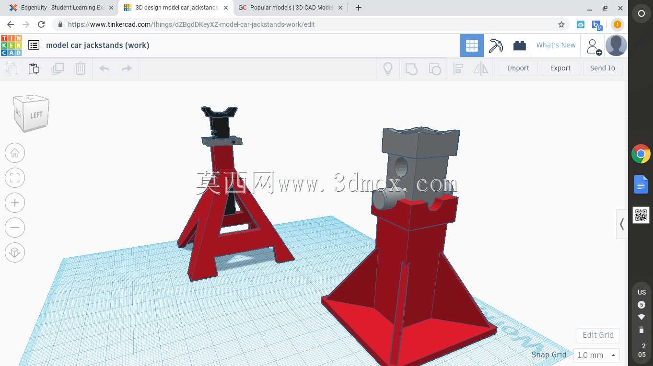Bookmark this page with star icon
The height and width of the screenshot is (366, 653).
pyautogui.click(x=561, y=24)
